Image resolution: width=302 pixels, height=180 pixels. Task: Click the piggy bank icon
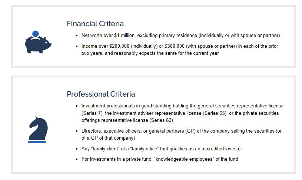tap(38, 42)
